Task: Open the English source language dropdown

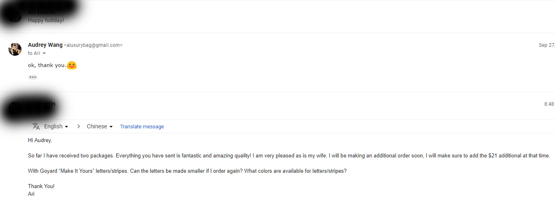Action: click(x=56, y=126)
